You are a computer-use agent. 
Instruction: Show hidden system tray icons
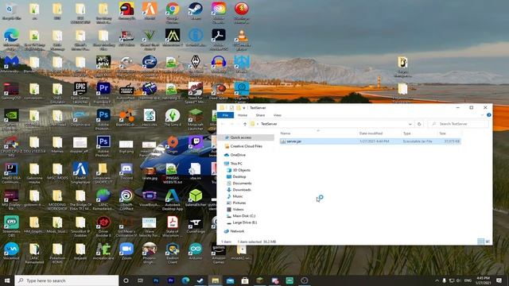(437, 280)
